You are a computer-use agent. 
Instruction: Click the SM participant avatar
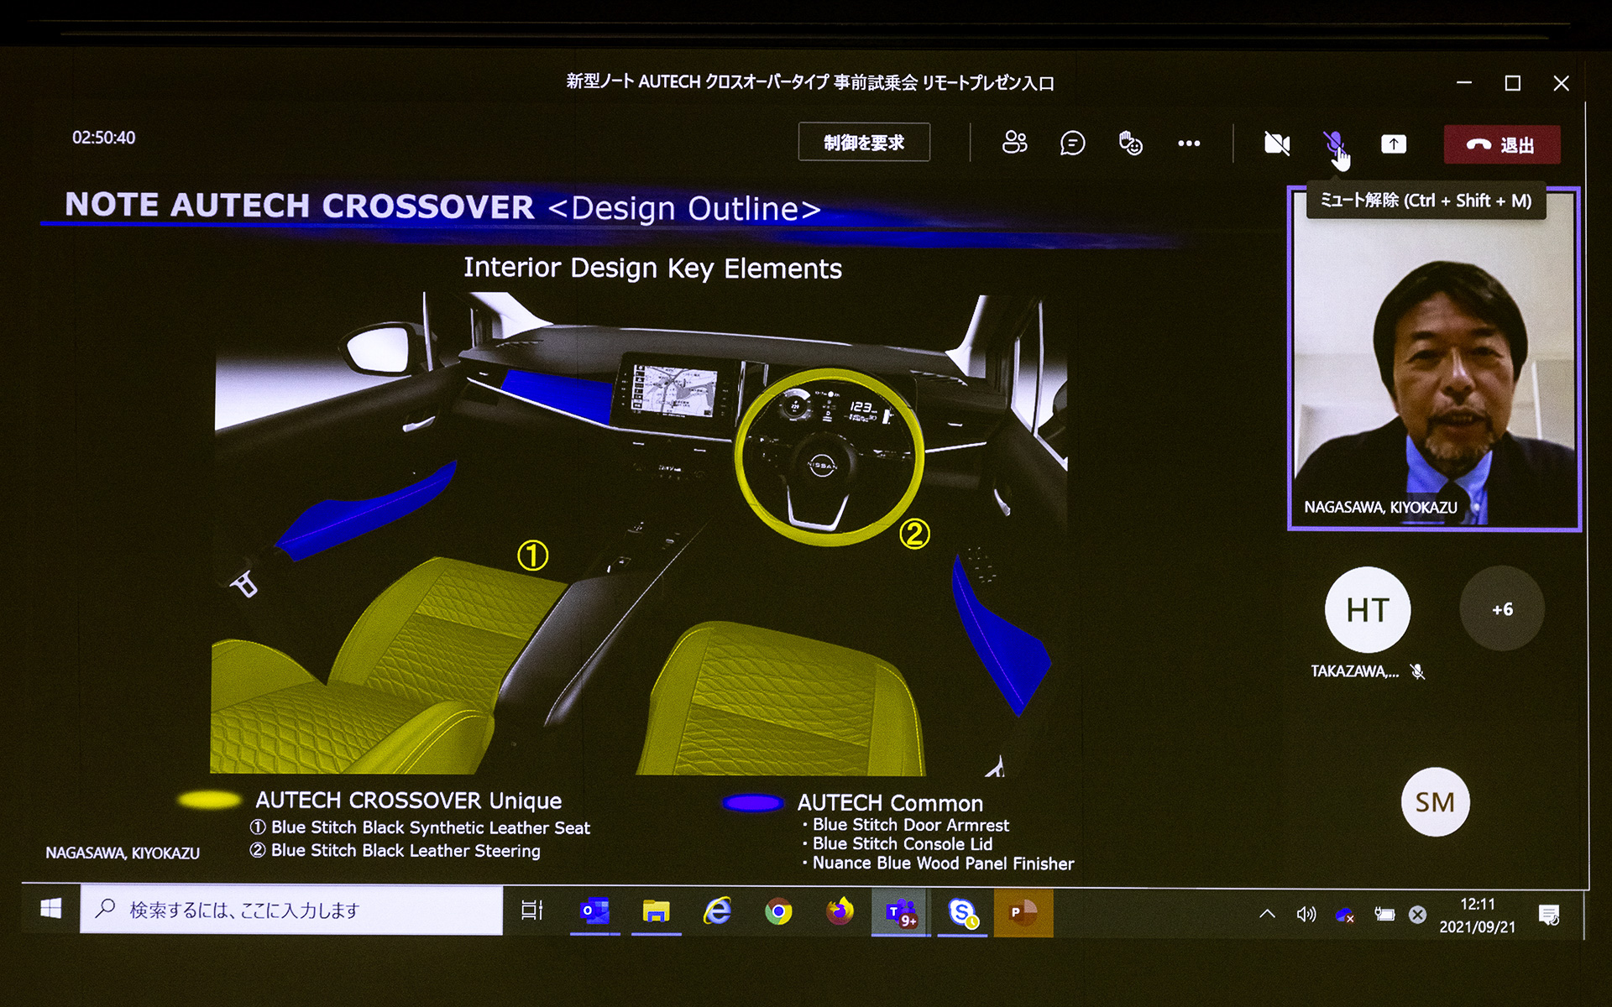[1435, 802]
